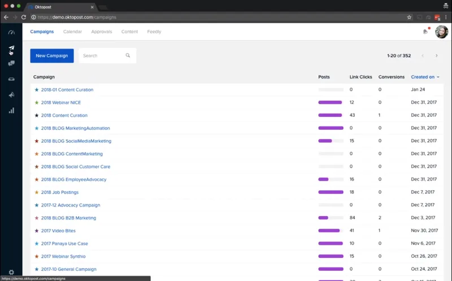Switch to the Campaigns tab

point(42,32)
